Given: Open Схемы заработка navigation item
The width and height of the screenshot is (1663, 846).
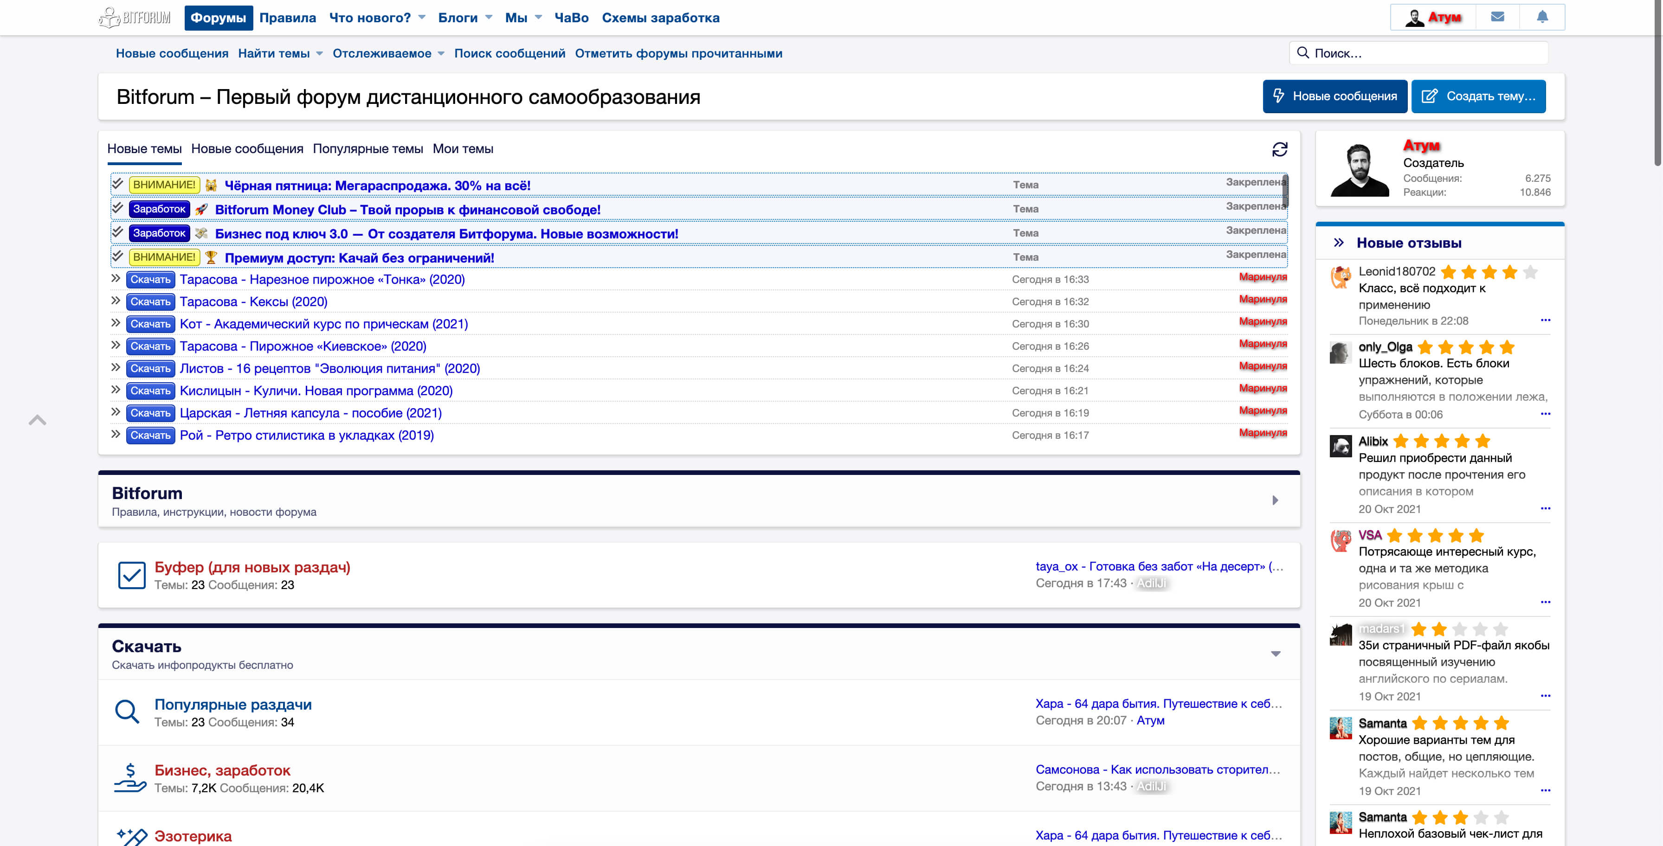Looking at the screenshot, I should click(660, 18).
